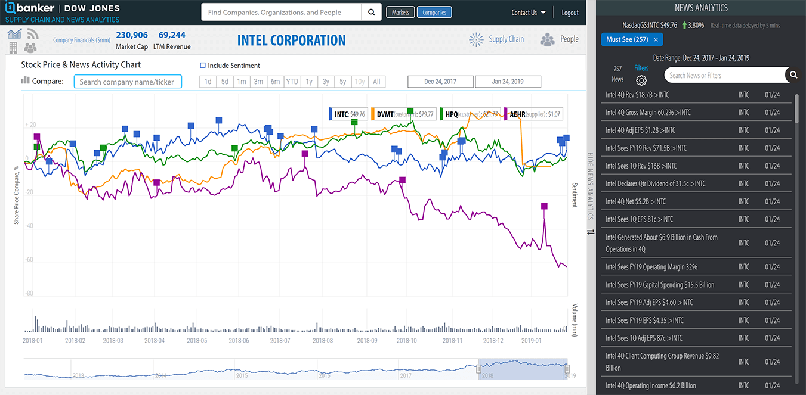Open the stock chart view icon
Image resolution: width=806 pixels, height=395 pixels.
pyautogui.click(x=14, y=34)
